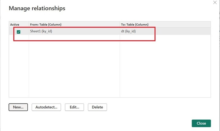The width and height of the screenshot is (220, 131).
Task: Click the Active column header
Action: pos(14,24)
